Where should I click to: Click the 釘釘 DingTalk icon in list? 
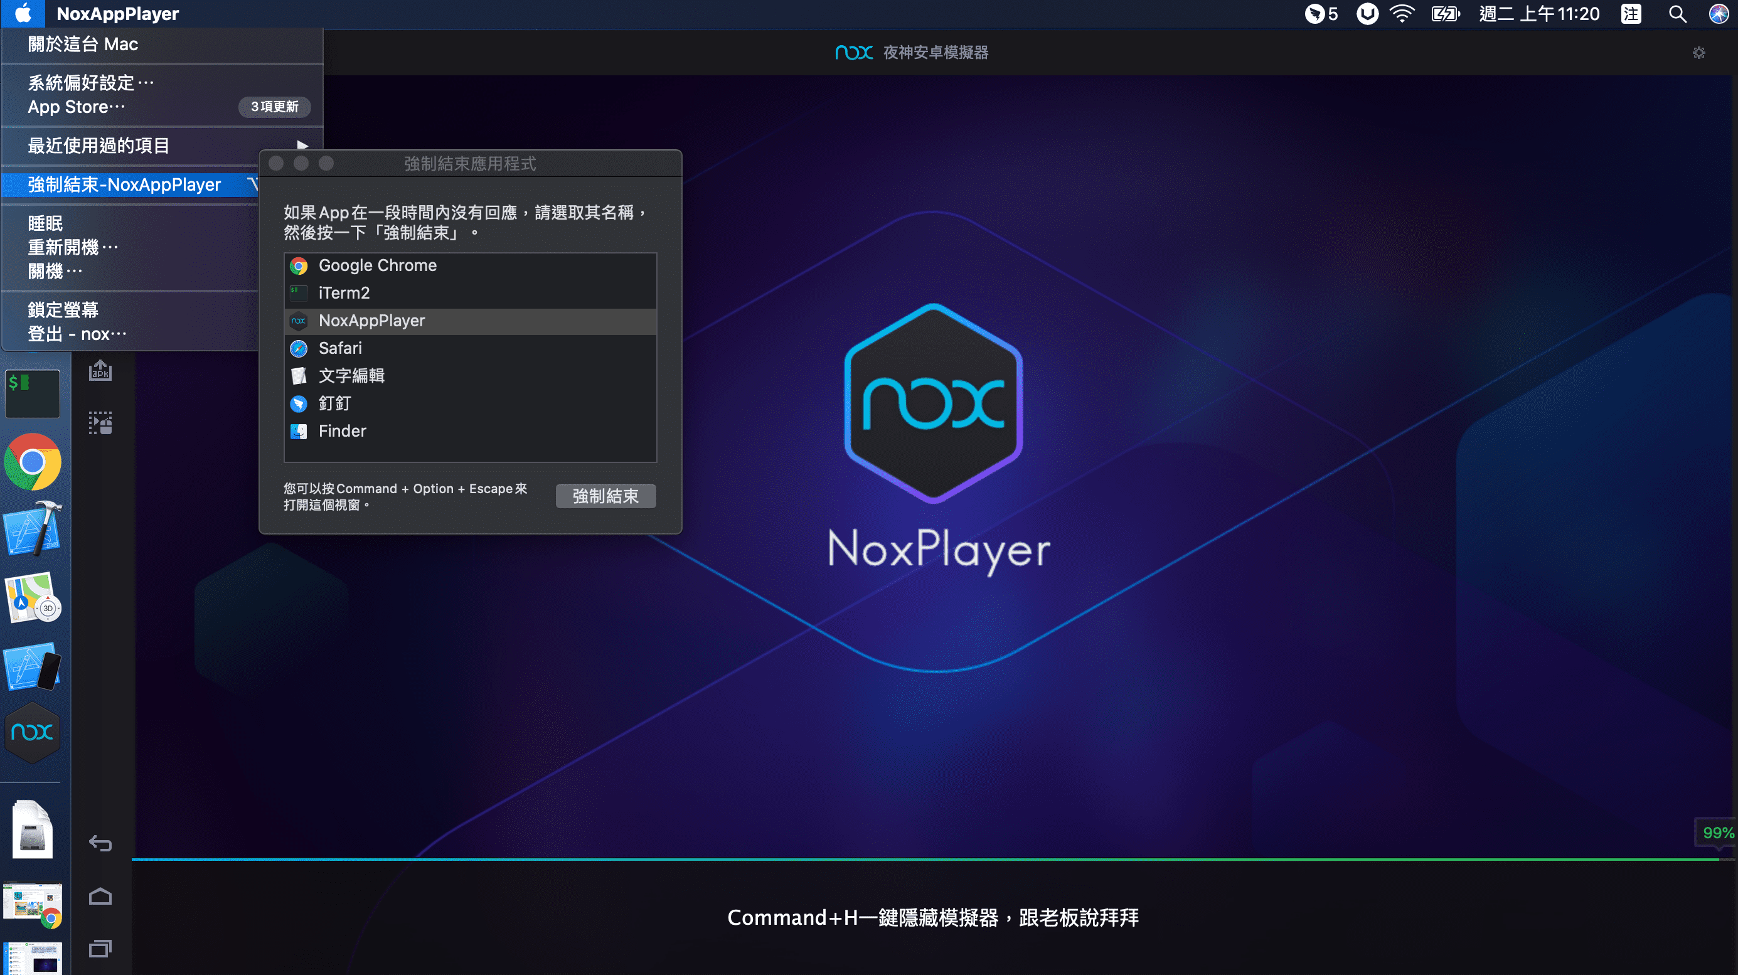pyautogui.click(x=298, y=403)
